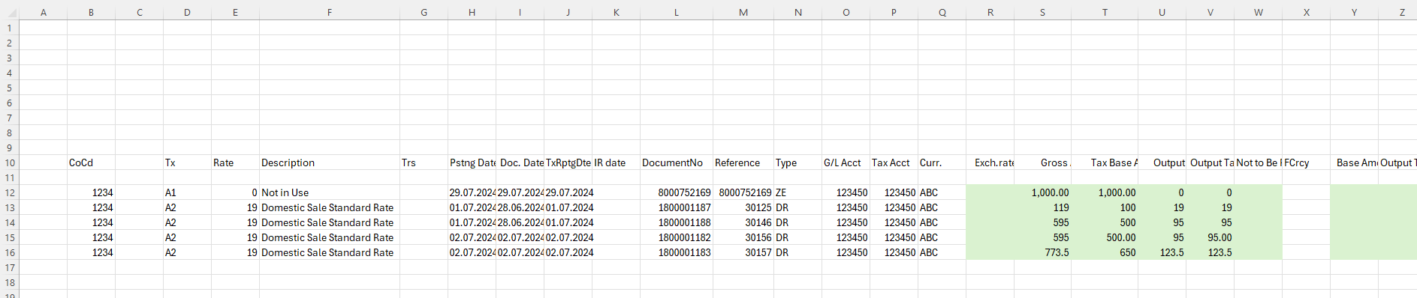Select reference cell 30156
This screenshot has height=298, width=1417.
(743, 237)
